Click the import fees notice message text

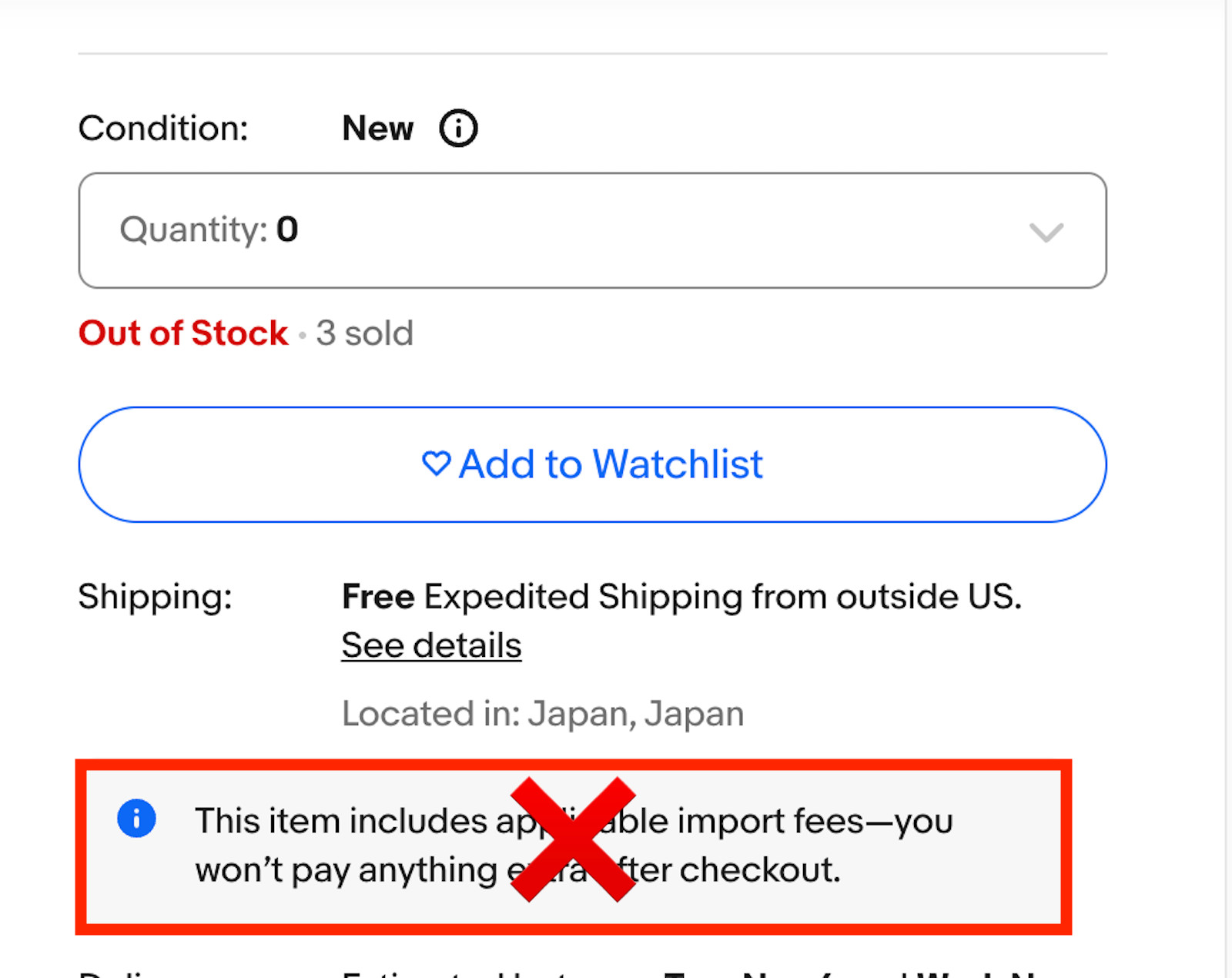tap(770, 822)
